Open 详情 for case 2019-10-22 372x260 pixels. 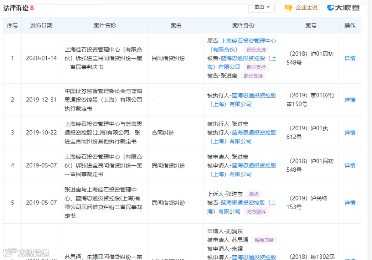tap(350, 133)
